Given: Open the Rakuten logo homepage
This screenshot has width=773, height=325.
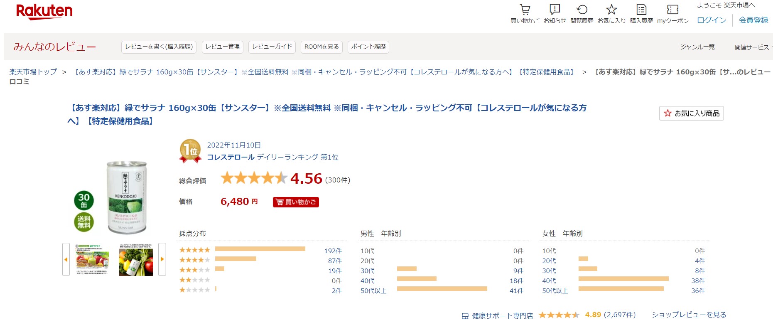Looking at the screenshot, I should point(44,12).
